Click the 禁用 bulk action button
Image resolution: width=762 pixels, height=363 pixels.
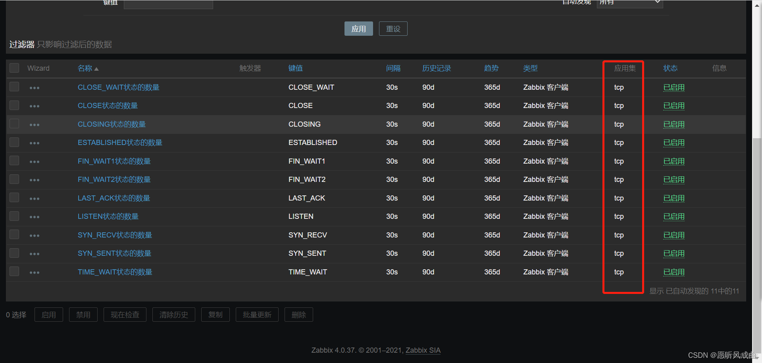point(83,315)
